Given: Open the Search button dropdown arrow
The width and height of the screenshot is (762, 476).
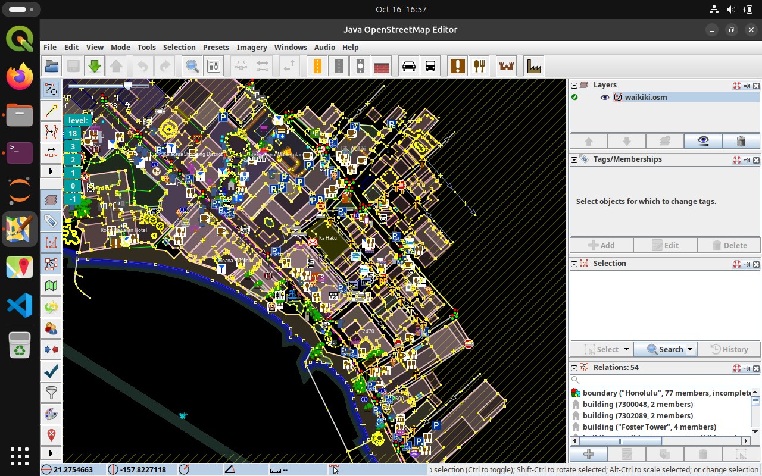Looking at the screenshot, I should pos(690,349).
